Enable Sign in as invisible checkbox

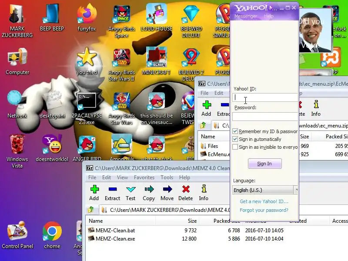pyautogui.click(x=235, y=147)
